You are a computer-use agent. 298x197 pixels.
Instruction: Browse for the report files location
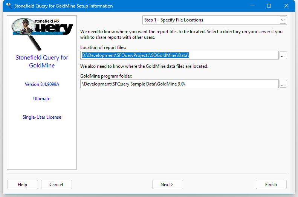[x=283, y=55]
